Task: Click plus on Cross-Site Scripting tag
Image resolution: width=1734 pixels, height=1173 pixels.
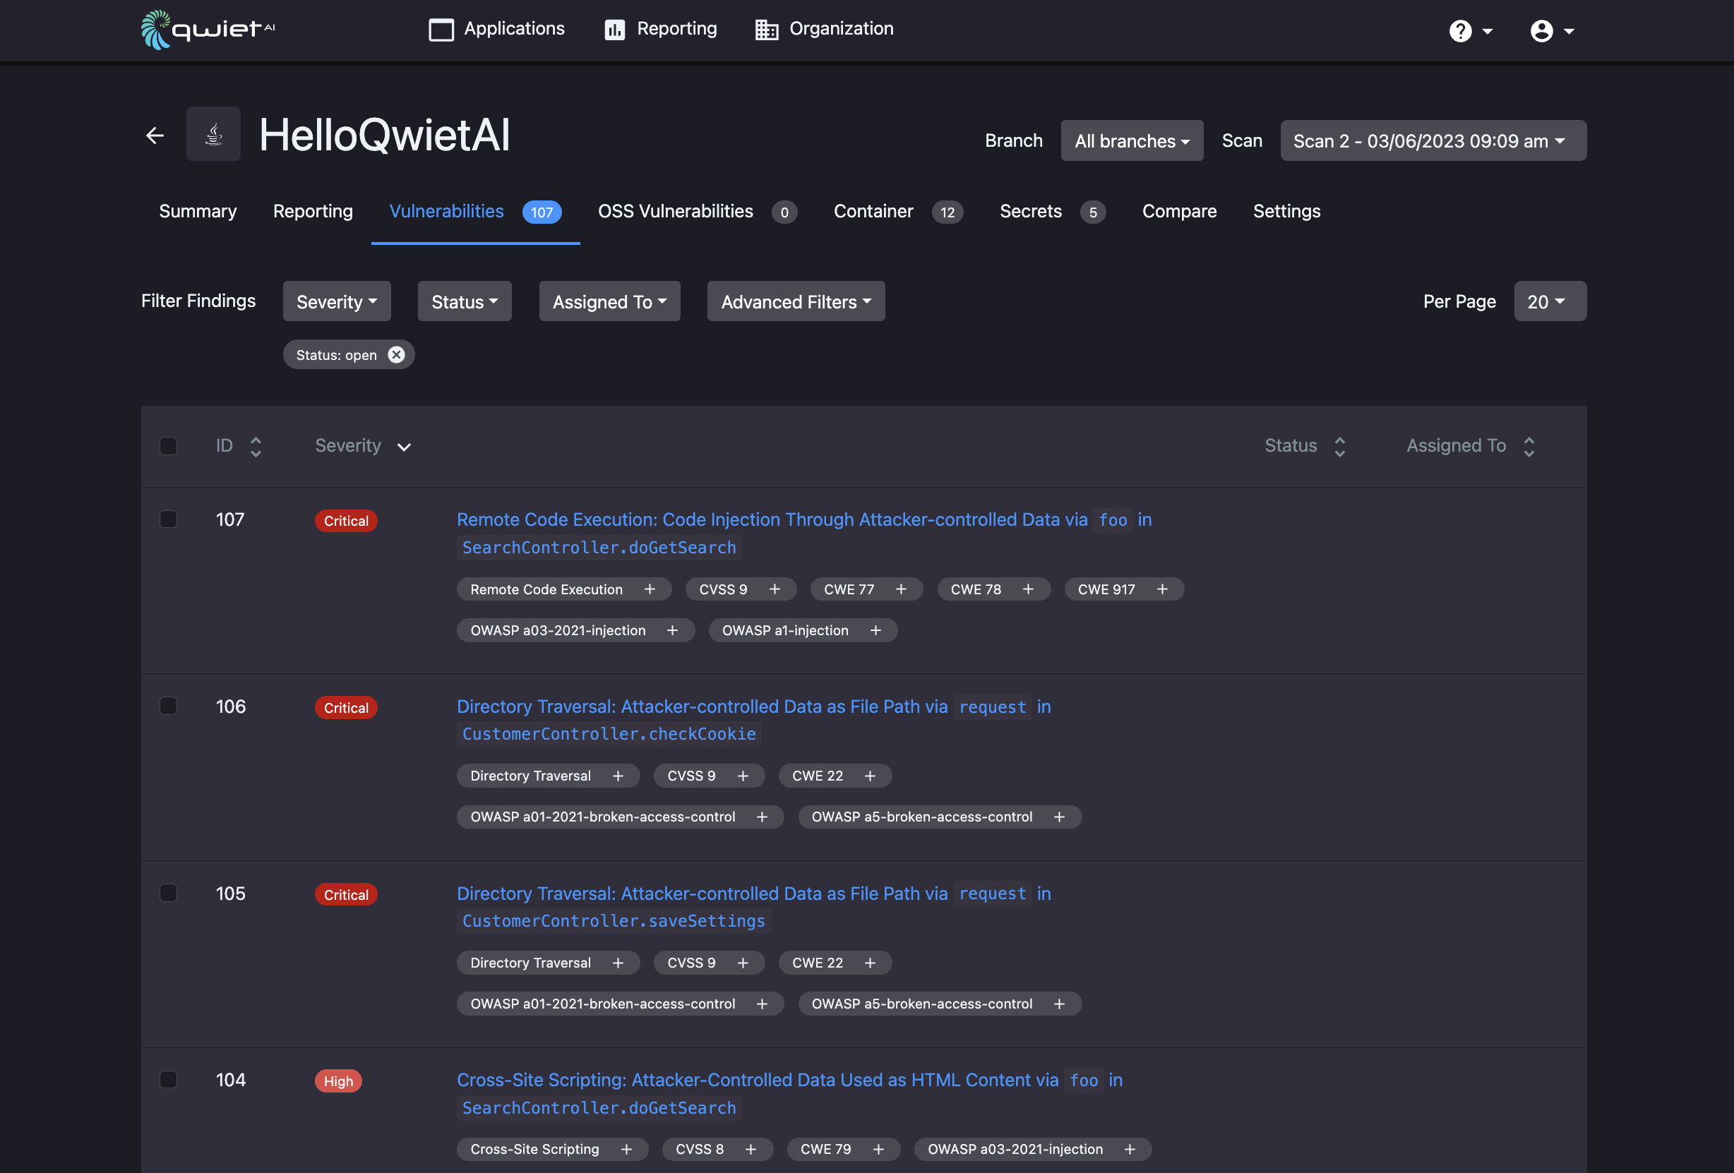Action: 627,1149
